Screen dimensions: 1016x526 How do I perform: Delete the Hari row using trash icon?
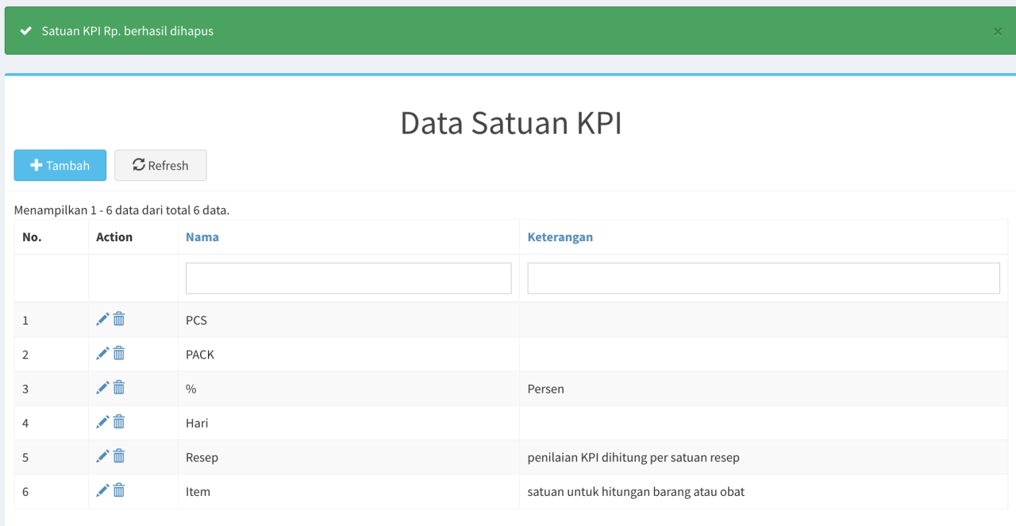pos(119,421)
